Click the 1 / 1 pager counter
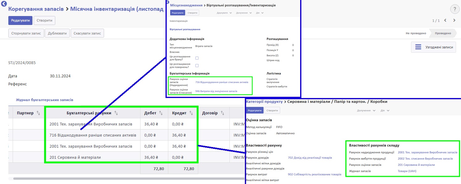This screenshot has width=461, height=184. 436,21
